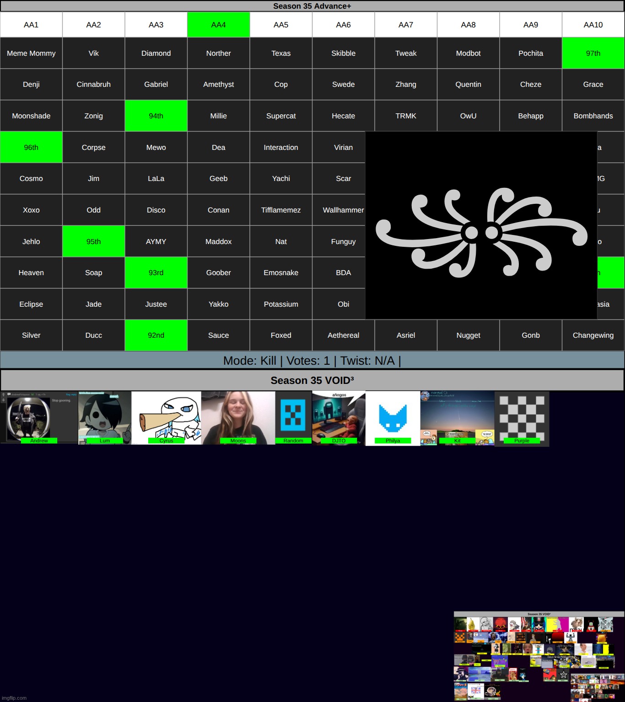Image resolution: width=625 pixels, height=702 pixels.
Task: Open Kit's night sky avatar
Action: coord(457,416)
